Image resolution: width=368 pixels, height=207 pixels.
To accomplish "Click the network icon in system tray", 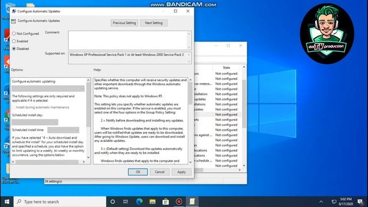I will [333, 202].
